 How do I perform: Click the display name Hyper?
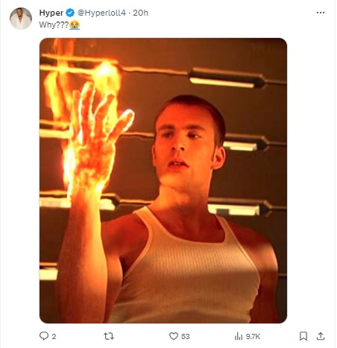point(51,13)
